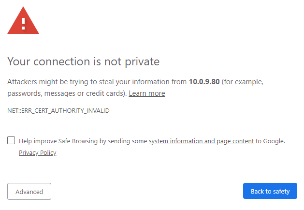Click the 'Back to safety' button

point(270,191)
